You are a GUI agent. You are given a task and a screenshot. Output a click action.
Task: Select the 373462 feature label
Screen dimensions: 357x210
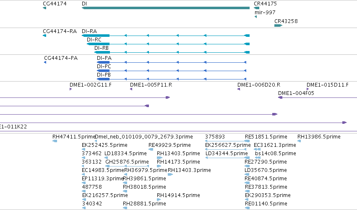coord(91,154)
